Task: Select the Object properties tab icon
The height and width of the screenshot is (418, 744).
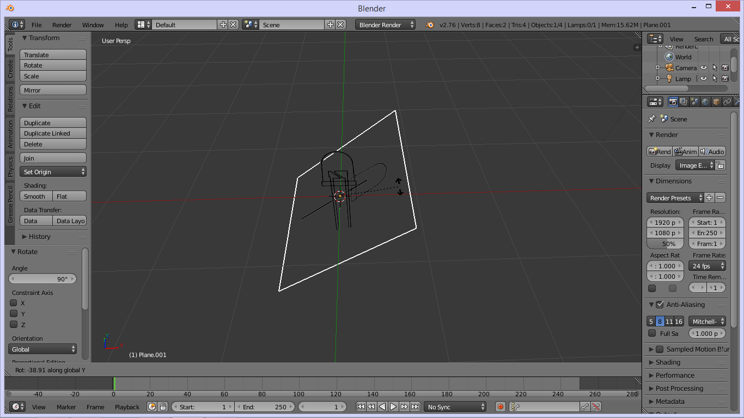Action: coord(716,102)
